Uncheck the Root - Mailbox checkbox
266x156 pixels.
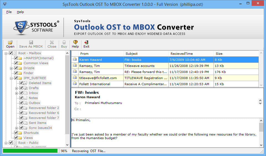pyautogui.click(x=11, y=53)
